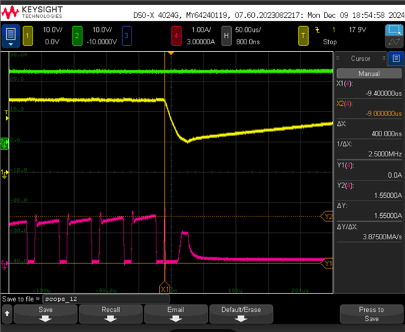Enable channel 3 blue button
The height and width of the screenshot is (332, 405).
tap(127, 36)
